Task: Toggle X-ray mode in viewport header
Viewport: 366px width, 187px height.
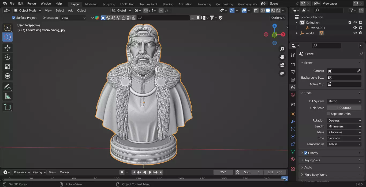Action: (x=256, y=10)
